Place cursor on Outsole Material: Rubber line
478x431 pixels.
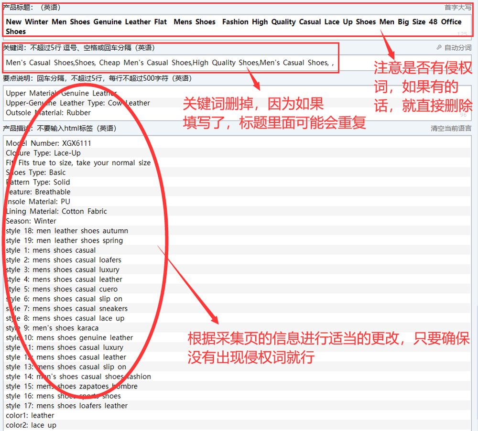(x=48, y=113)
